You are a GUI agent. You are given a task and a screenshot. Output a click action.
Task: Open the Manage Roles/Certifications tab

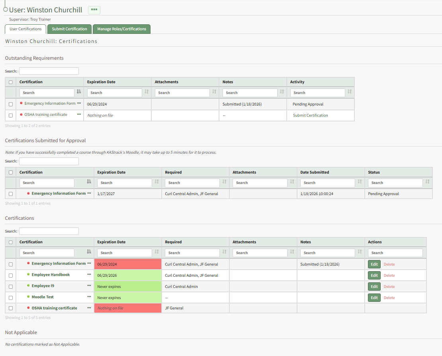(x=121, y=29)
